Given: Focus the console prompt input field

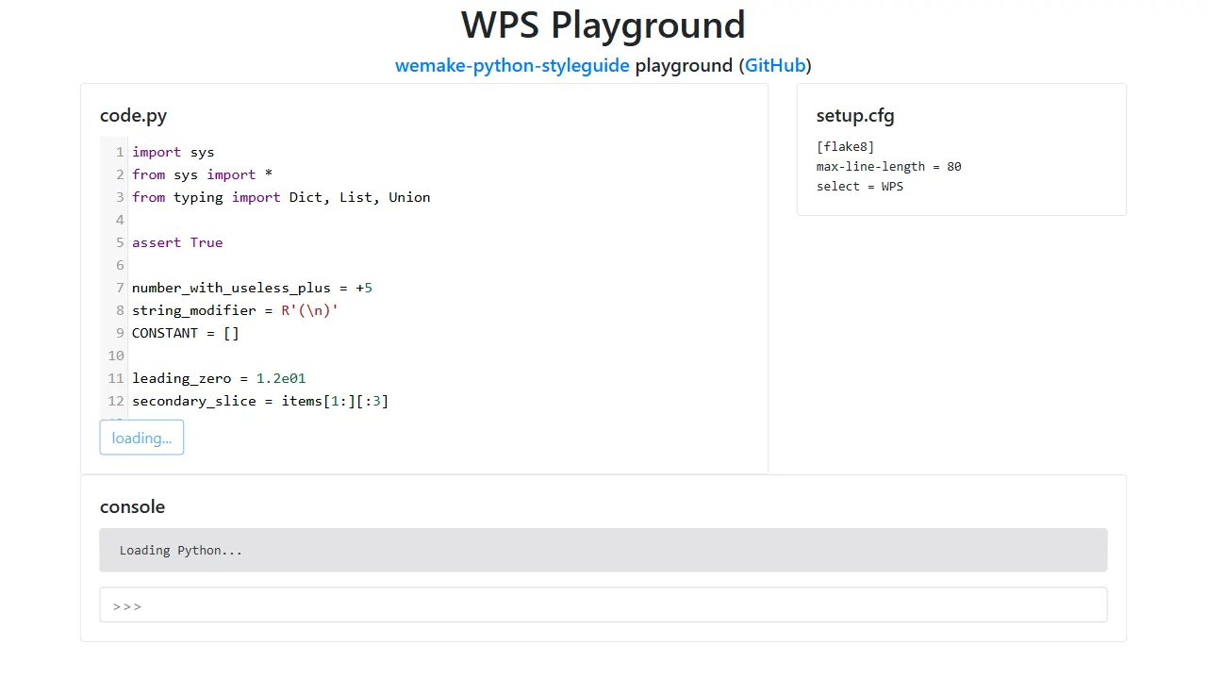Looking at the screenshot, I should tap(603, 605).
